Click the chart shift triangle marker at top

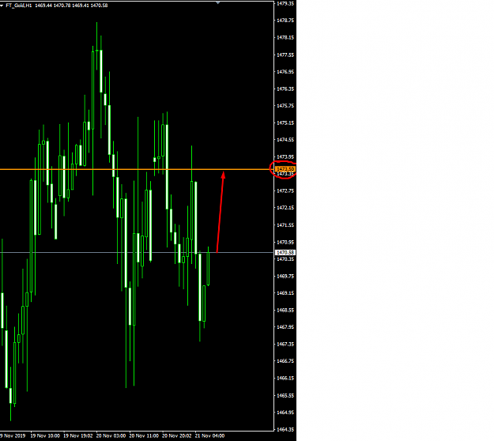click(217, 2)
